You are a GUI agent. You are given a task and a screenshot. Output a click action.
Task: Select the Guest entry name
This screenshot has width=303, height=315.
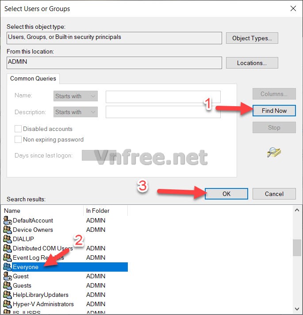(21, 276)
